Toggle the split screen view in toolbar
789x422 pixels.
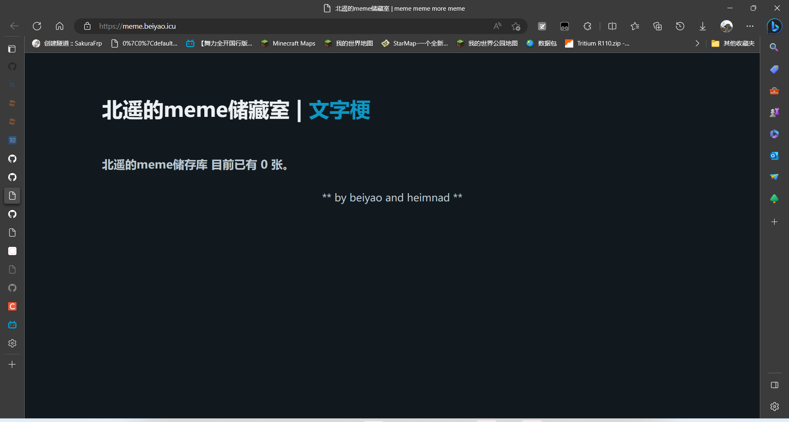pyautogui.click(x=612, y=26)
